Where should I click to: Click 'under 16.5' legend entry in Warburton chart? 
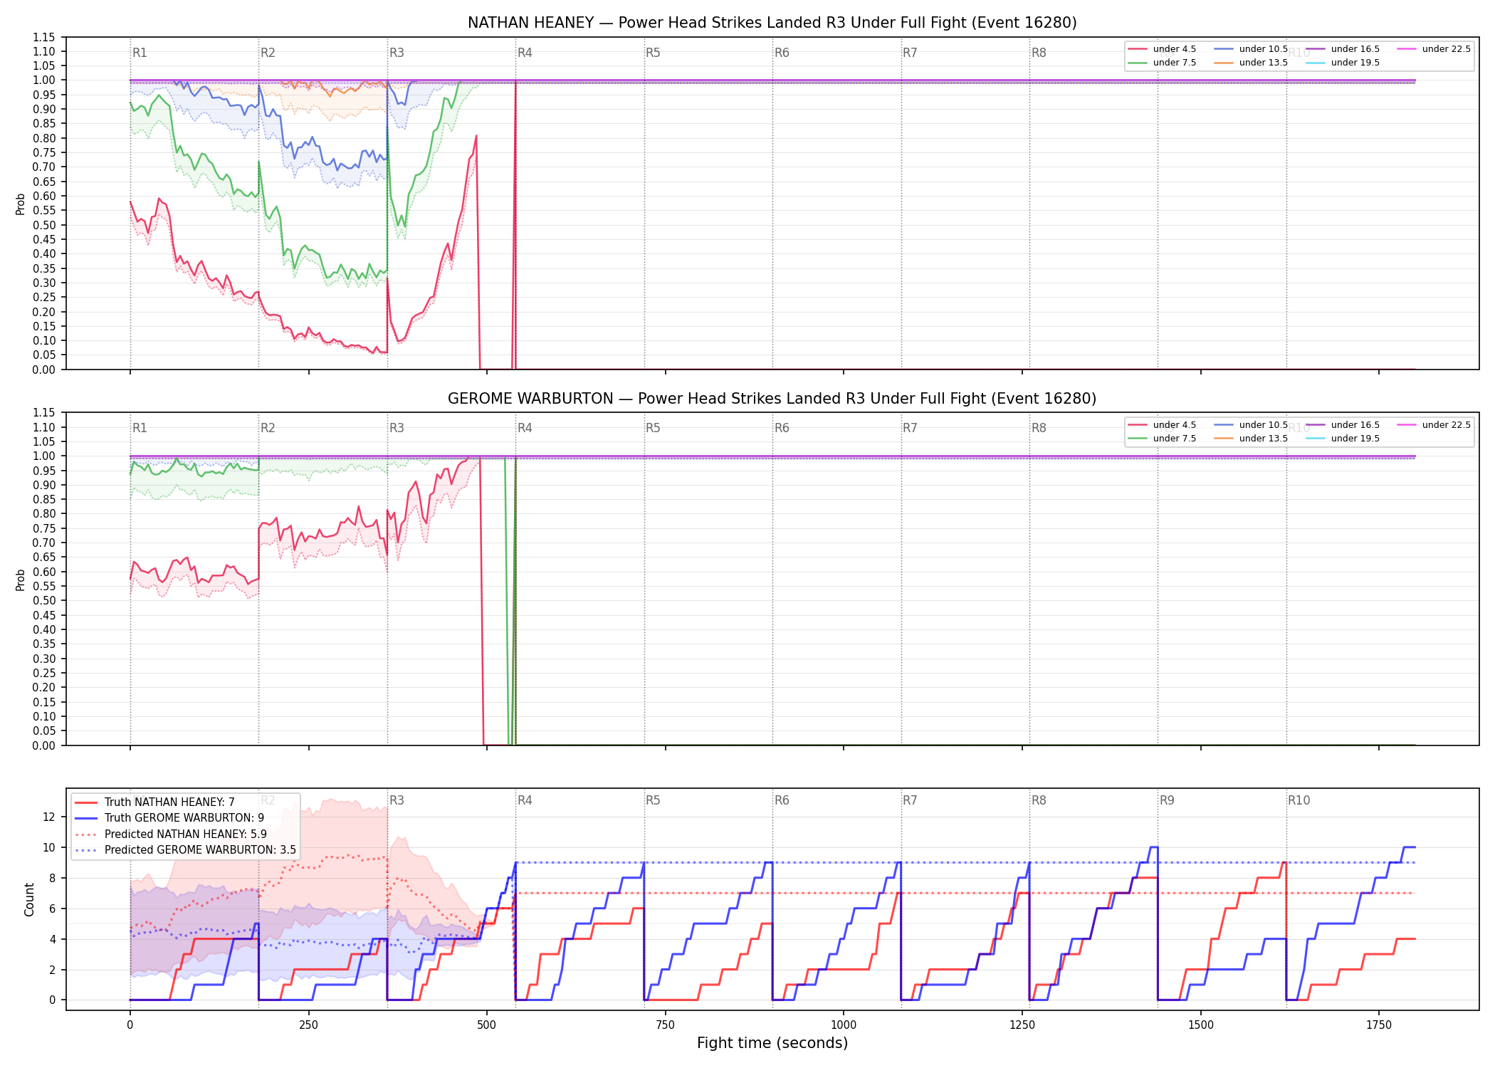click(x=1343, y=425)
